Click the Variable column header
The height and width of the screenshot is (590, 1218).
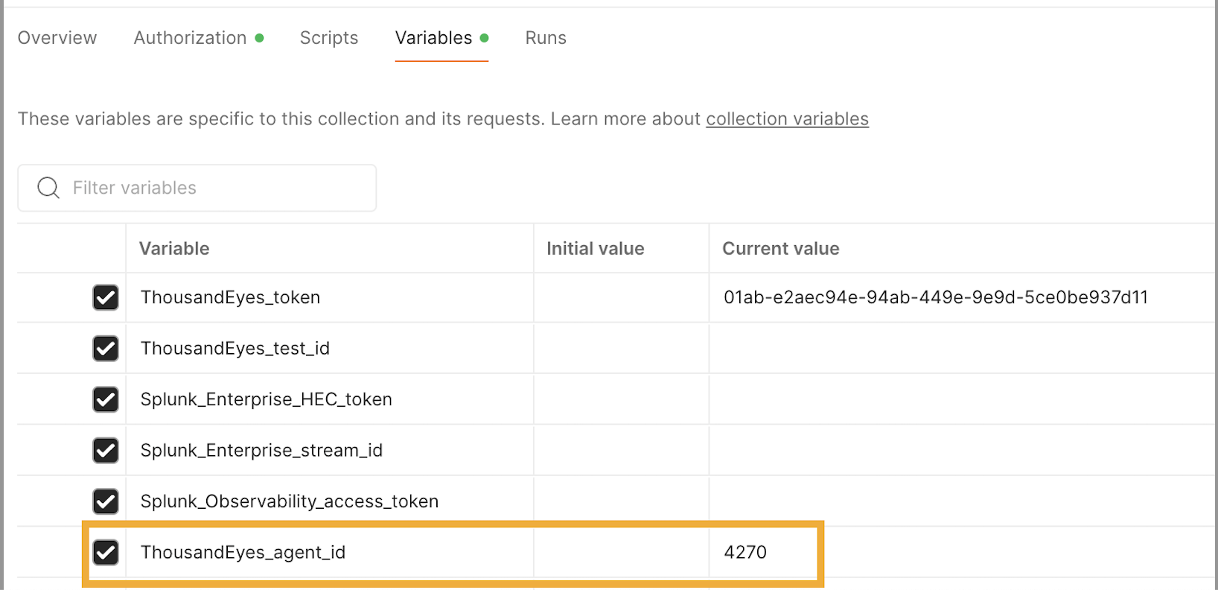pyautogui.click(x=174, y=249)
